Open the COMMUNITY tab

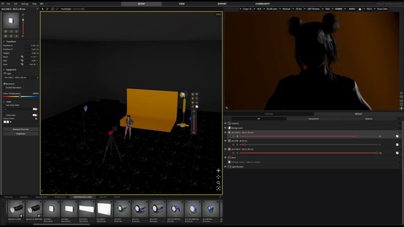click(x=263, y=4)
